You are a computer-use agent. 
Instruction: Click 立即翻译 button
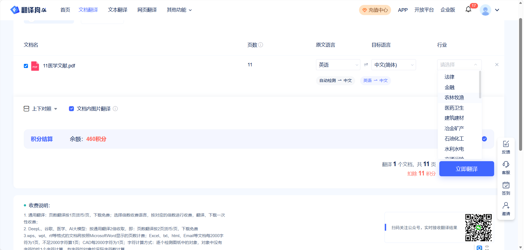tap(466, 169)
